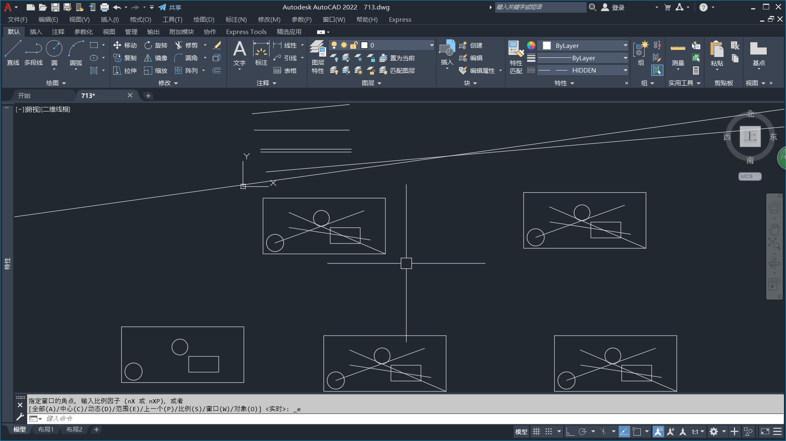Viewport: 786px width, 441px height.
Task: Click the 匹配图层 (Match Layer) button
Action: (397, 70)
